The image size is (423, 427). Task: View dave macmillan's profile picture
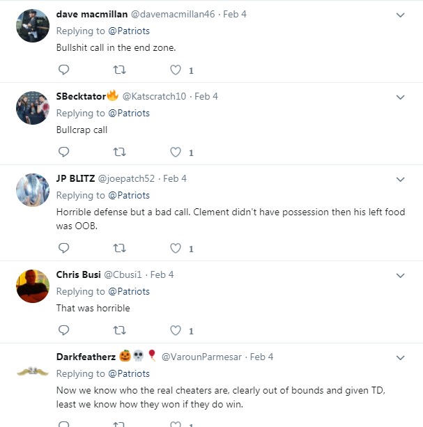(x=32, y=26)
